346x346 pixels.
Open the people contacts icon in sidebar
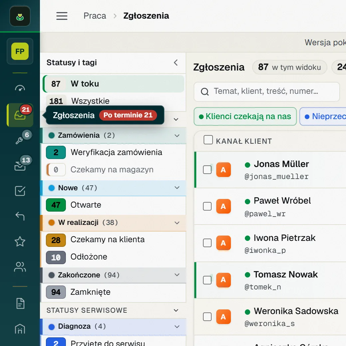tap(20, 266)
